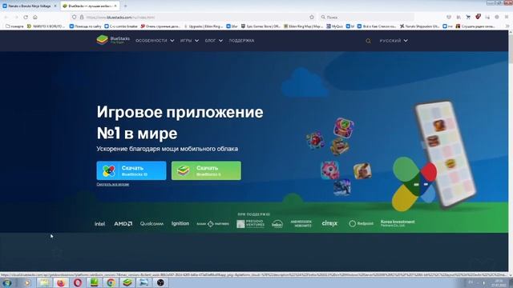This screenshot has width=513, height=288.
Task: Click the page vertical scrollbar
Action: (511, 152)
